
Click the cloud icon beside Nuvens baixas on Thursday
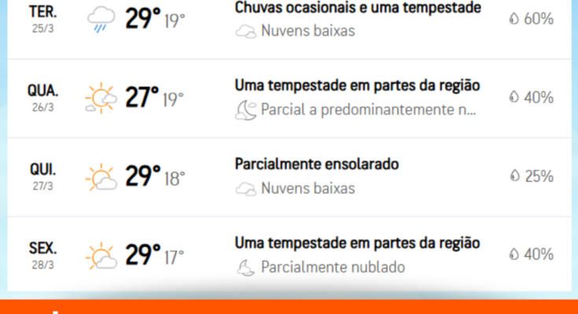point(245,189)
